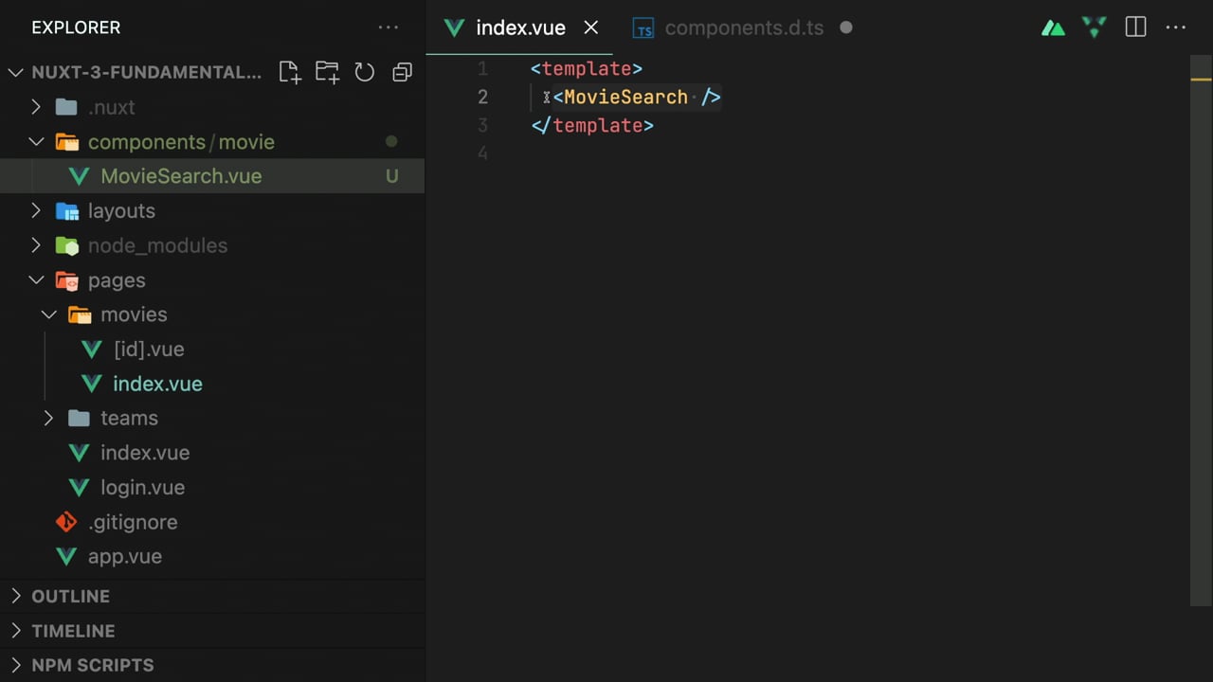Click the Vue icon beside [id].vue

(92, 350)
